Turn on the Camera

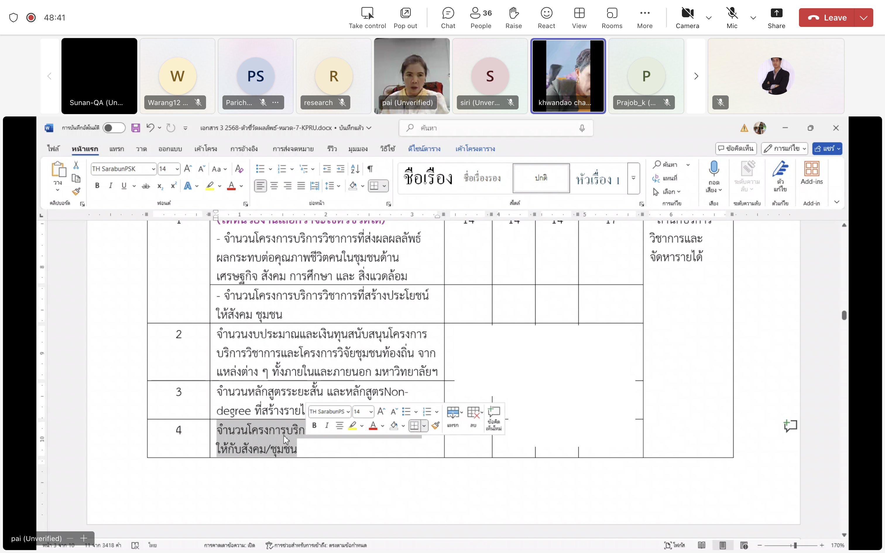[x=687, y=18]
